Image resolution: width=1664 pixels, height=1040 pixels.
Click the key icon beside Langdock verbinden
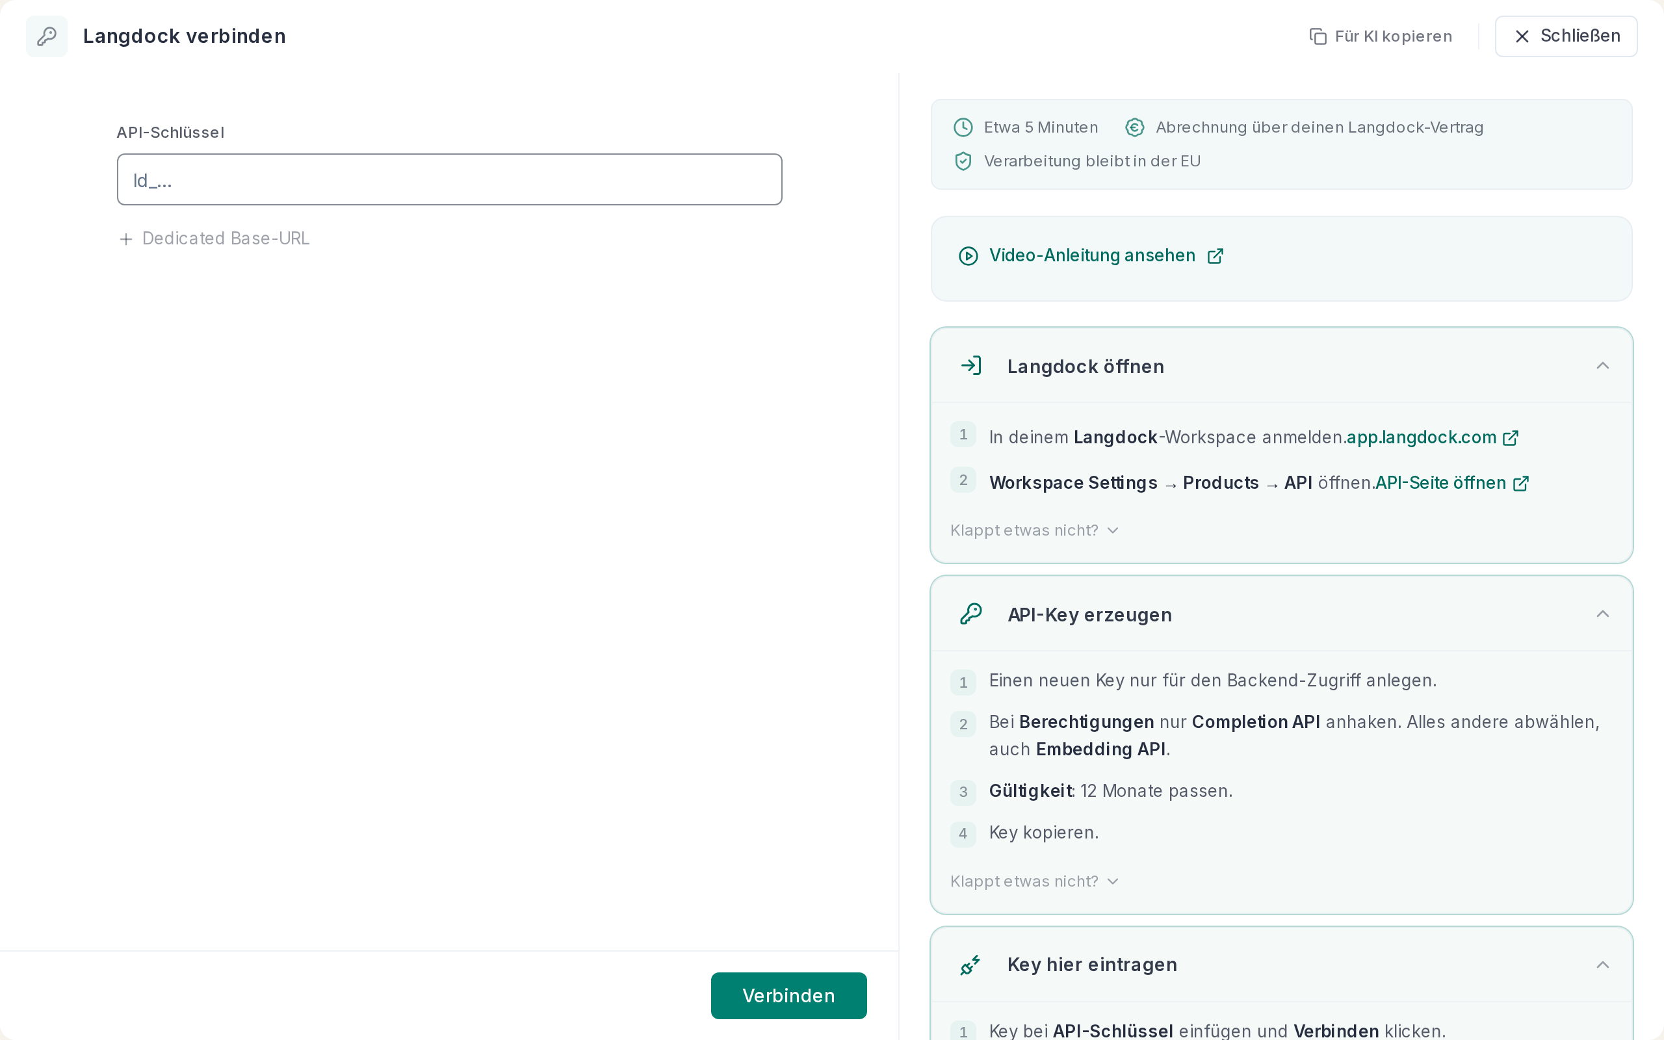pyautogui.click(x=47, y=36)
